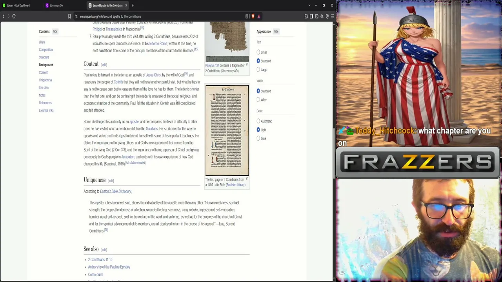Go to Notes in Contents sidebar
Image resolution: width=502 pixels, height=282 pixels.
[42, 95]
